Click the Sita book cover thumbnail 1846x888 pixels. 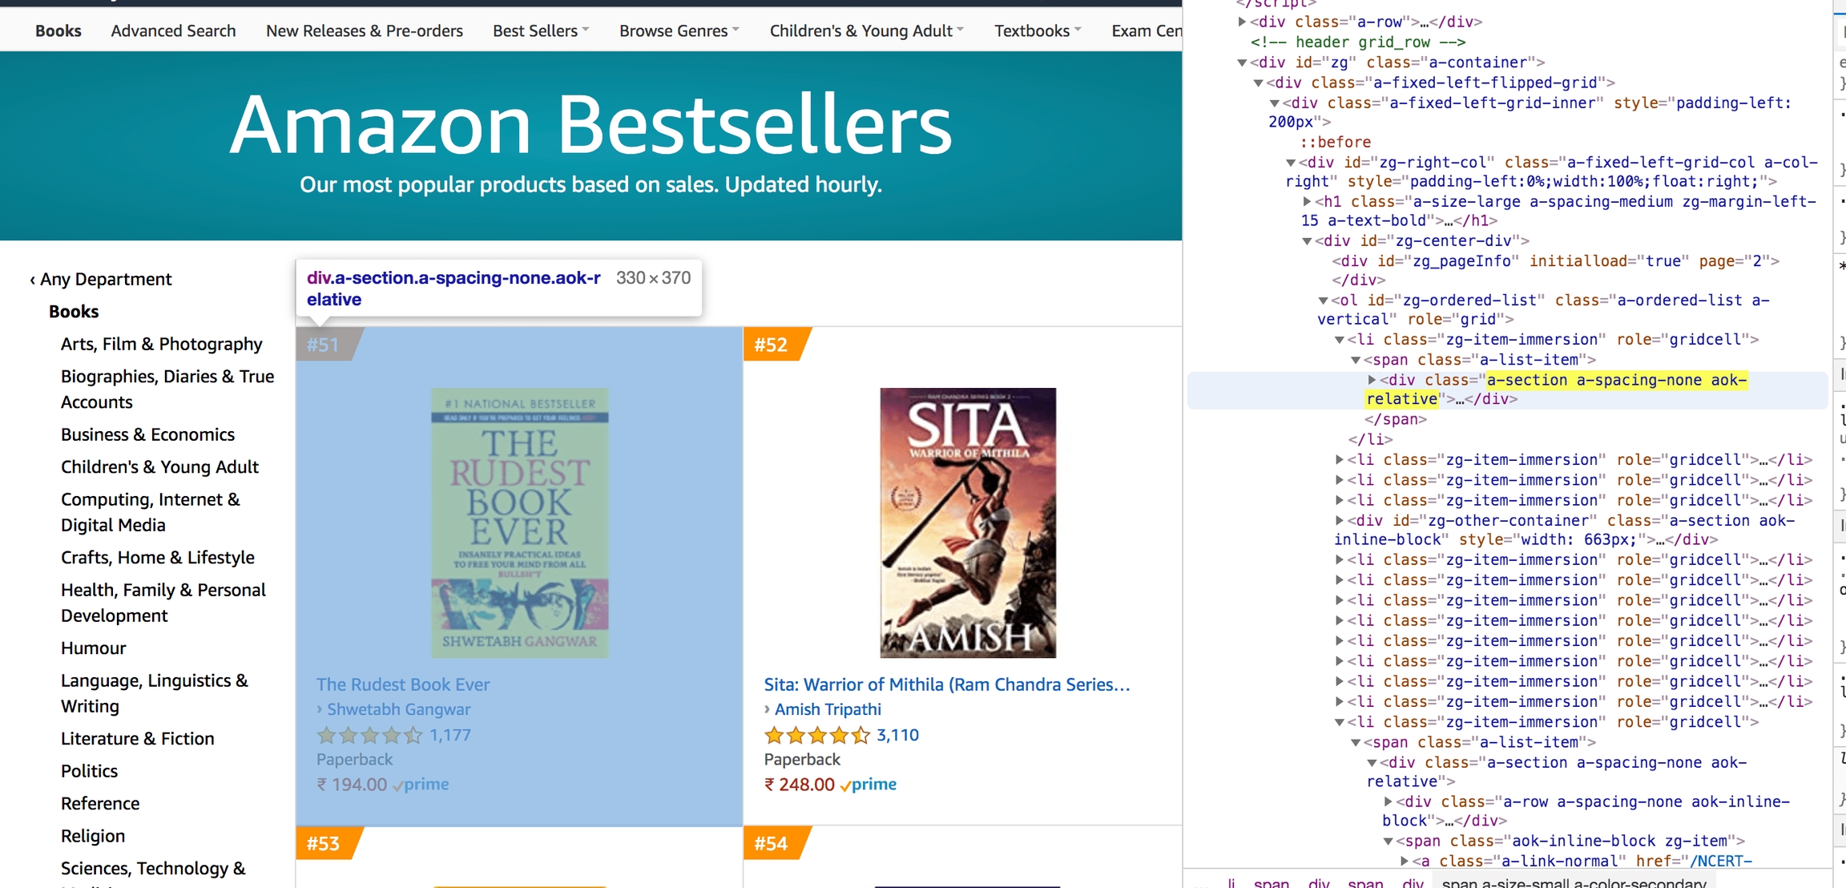click(967, 523)
